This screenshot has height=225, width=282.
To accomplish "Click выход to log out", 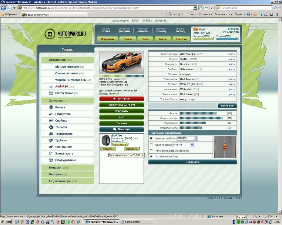I will 180,31.
